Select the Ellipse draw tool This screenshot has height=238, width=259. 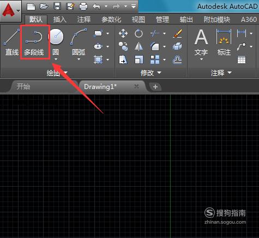[98, 46]
